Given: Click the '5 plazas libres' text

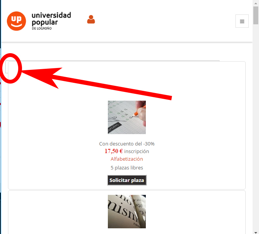Looking at the screenshot, I should 127,168.
